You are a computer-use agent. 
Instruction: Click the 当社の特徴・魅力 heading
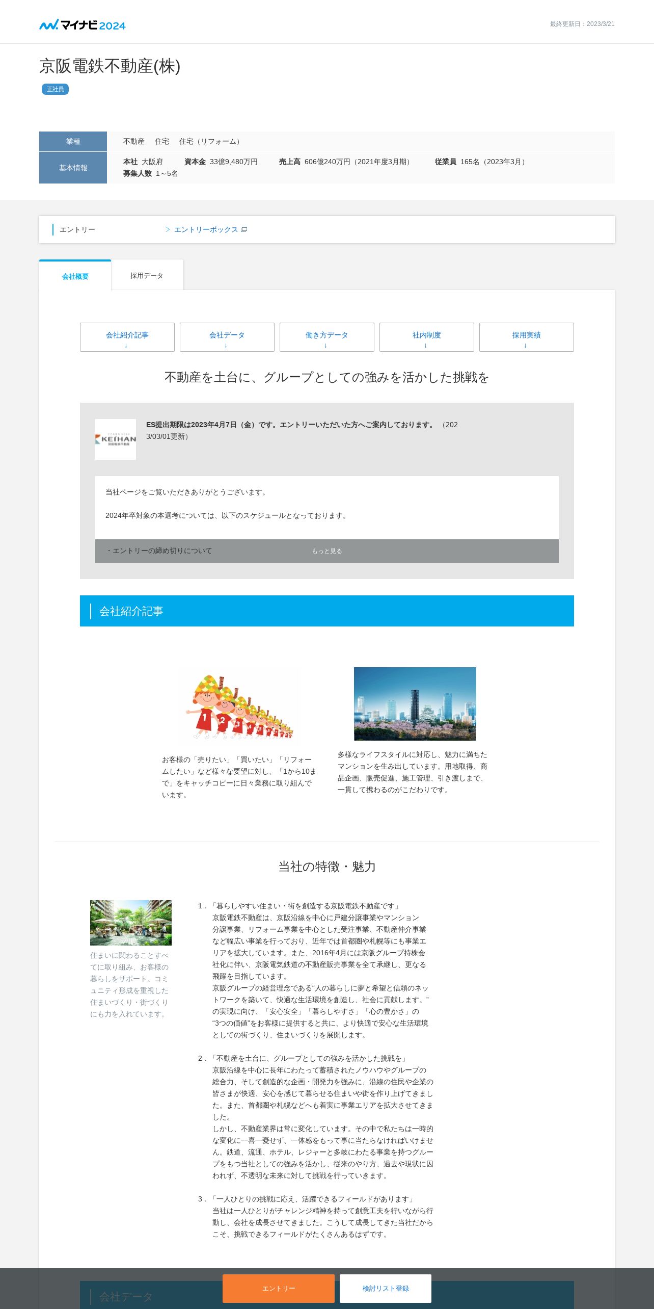(327, 867)
